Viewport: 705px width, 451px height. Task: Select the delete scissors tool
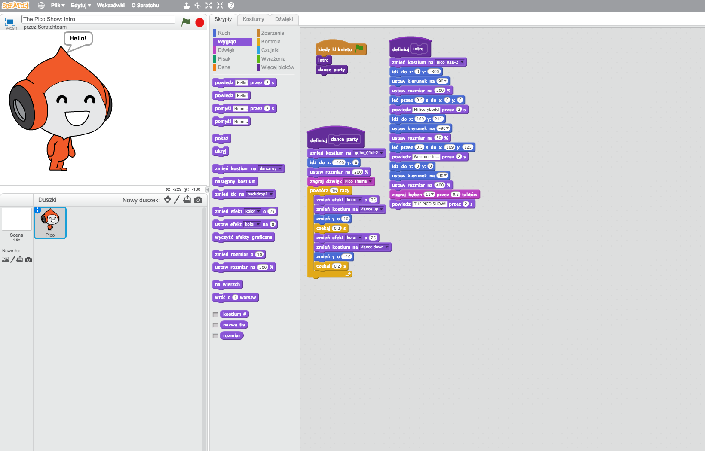pos(197,6)
